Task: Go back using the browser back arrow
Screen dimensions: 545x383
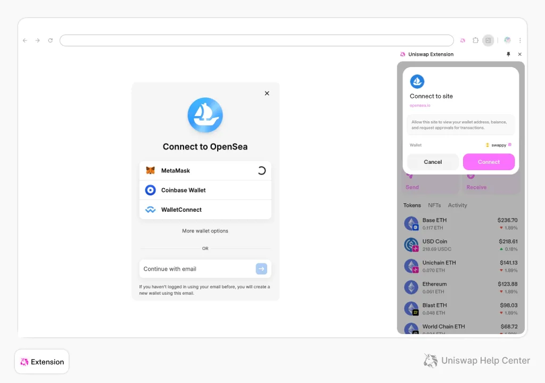Action: pyautogui.click(x=25, y=40)
